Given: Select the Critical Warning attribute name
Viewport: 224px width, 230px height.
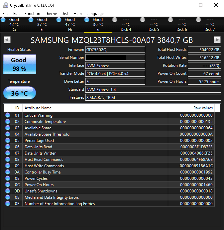Looking at the screenshot, I should (39, 115).
